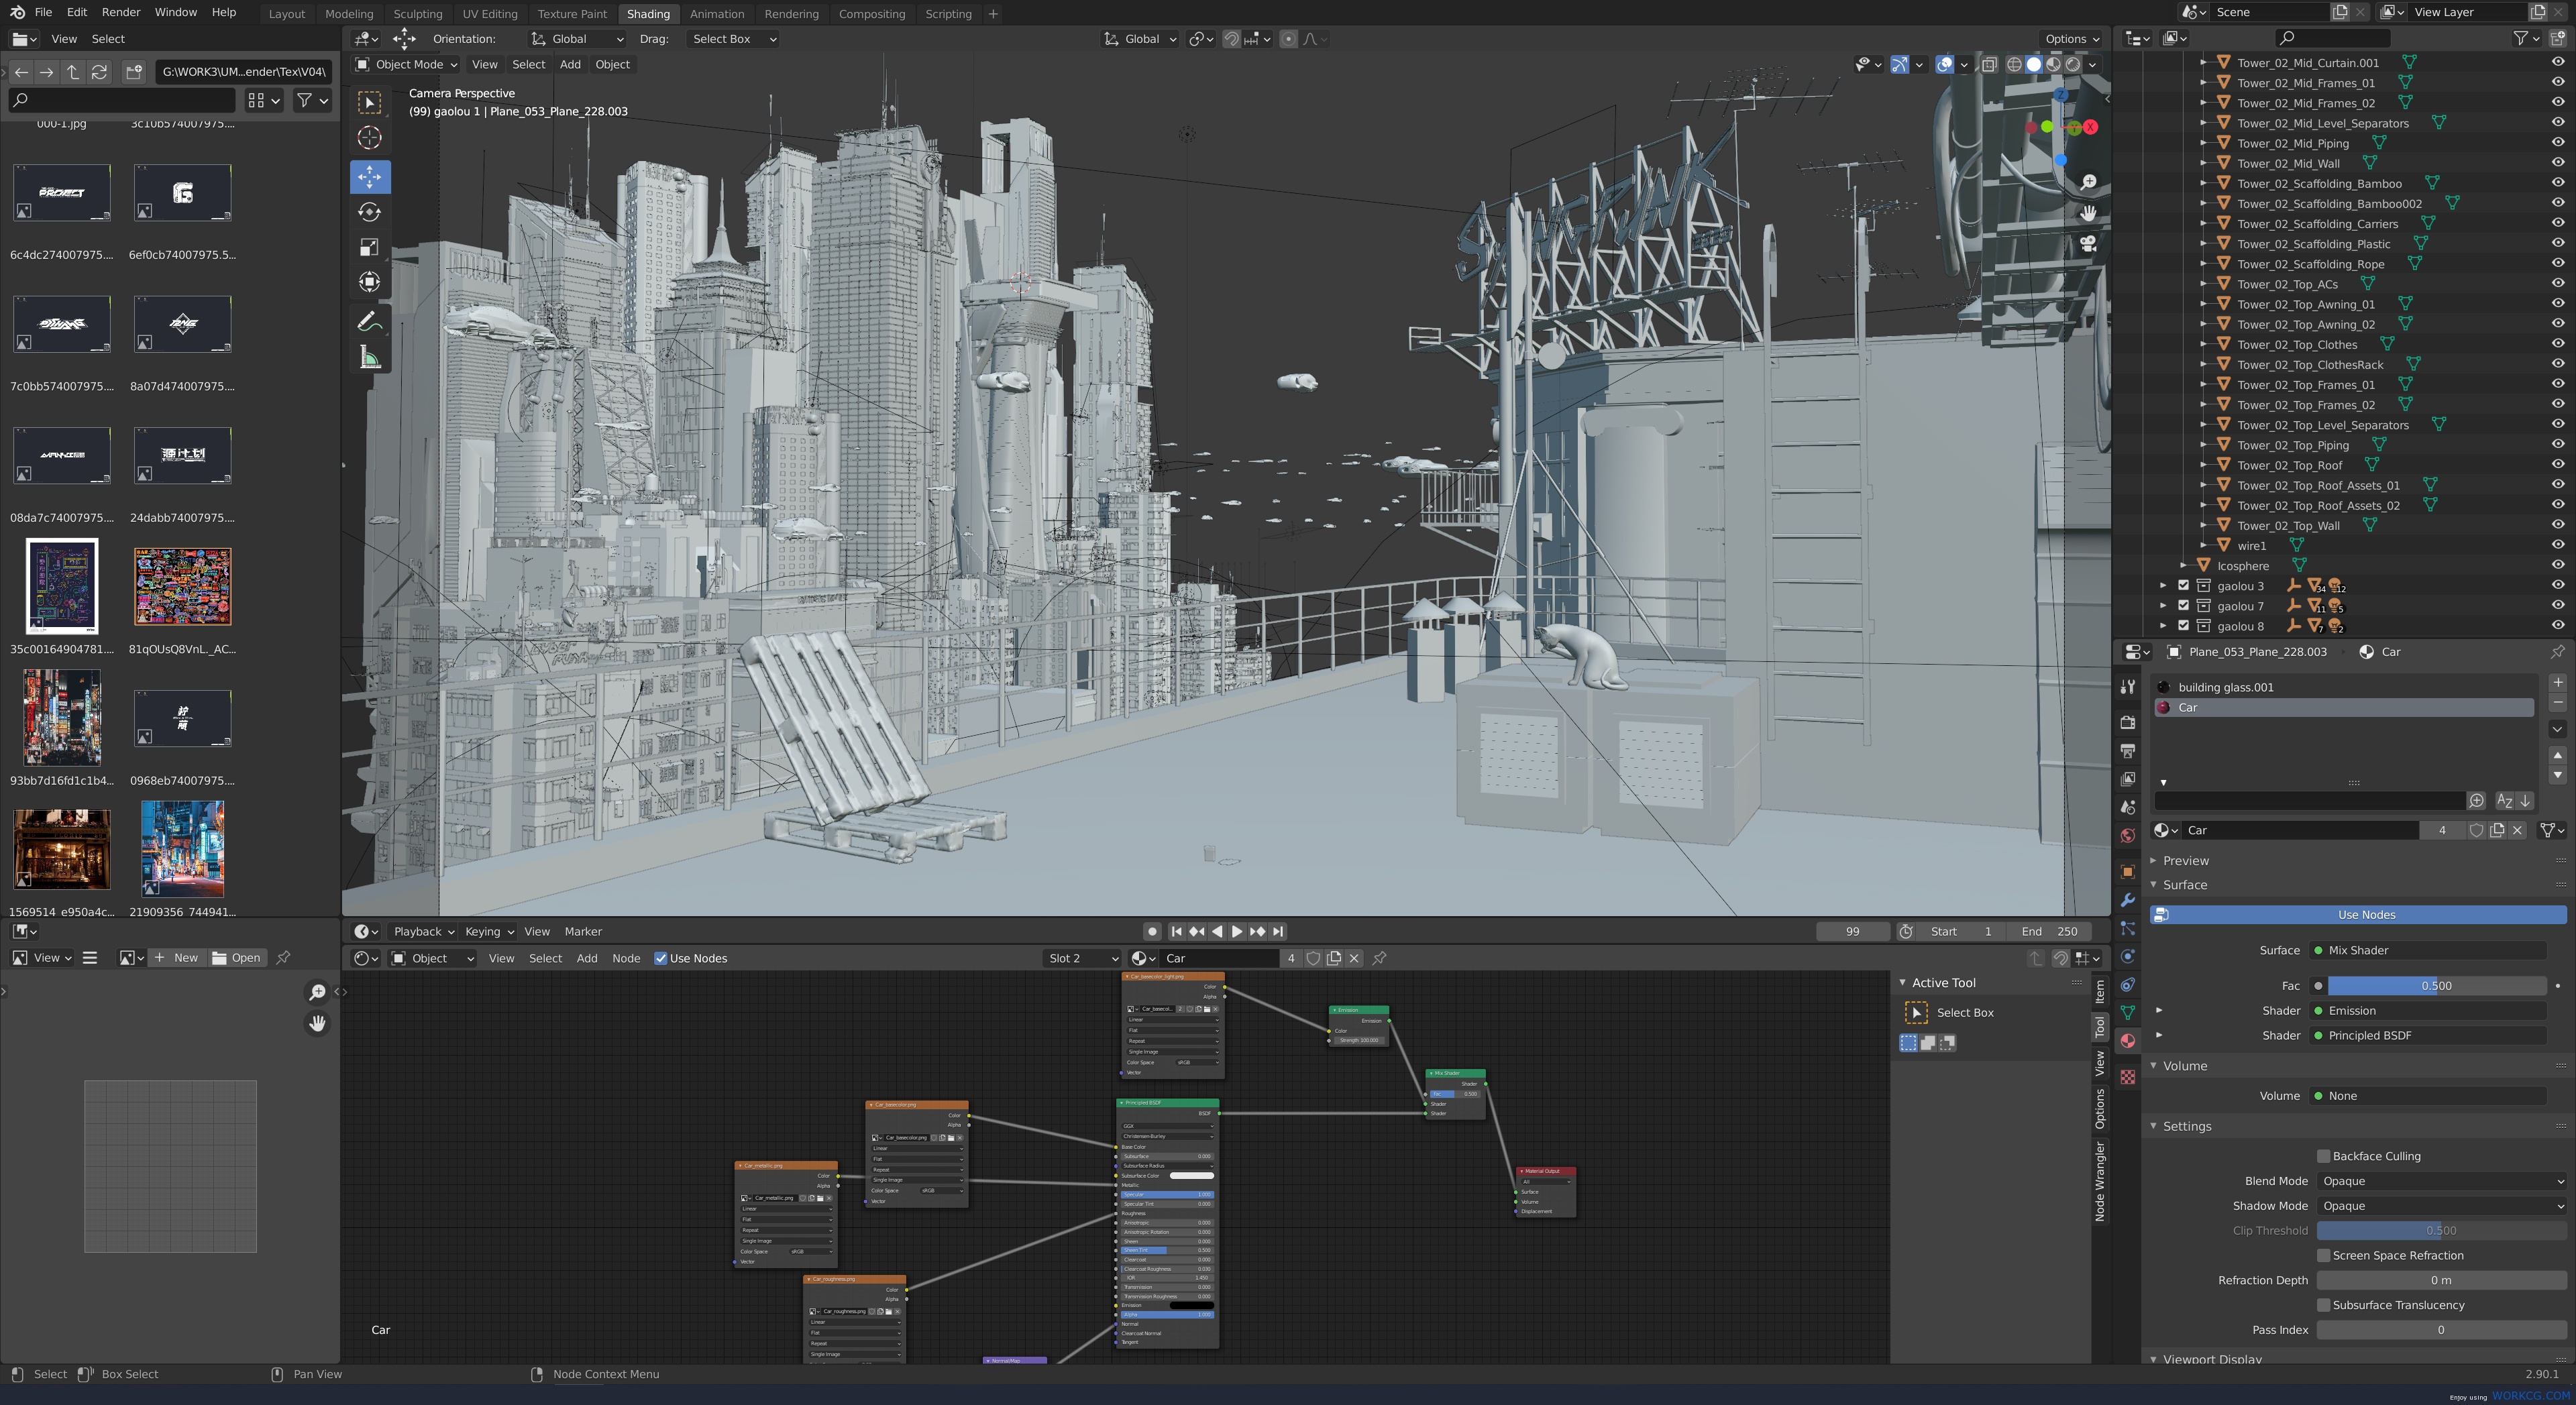This screenshot has width=2576, height=1405.
Task: Select the Measure tool
Action: tap(369, 357)
